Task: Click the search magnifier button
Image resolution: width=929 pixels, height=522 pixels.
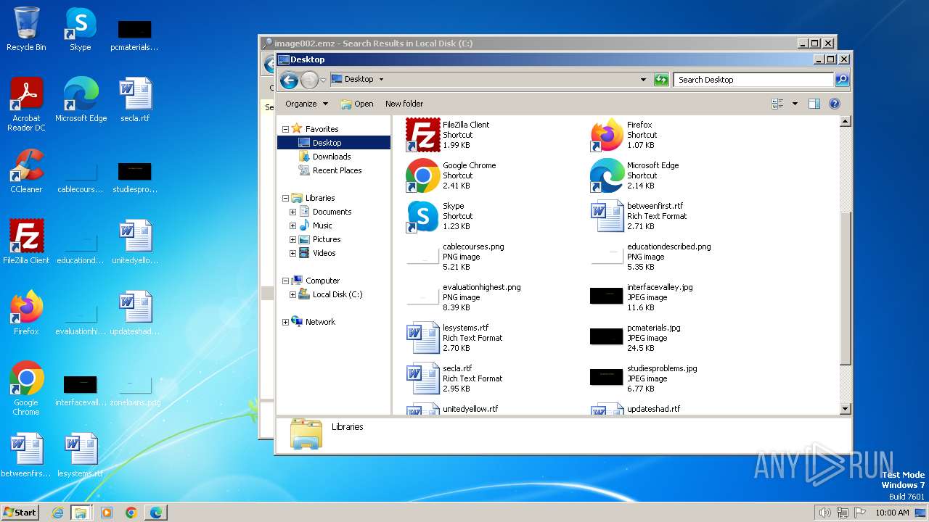Action: pyautogui.click(x=842, y=80)
